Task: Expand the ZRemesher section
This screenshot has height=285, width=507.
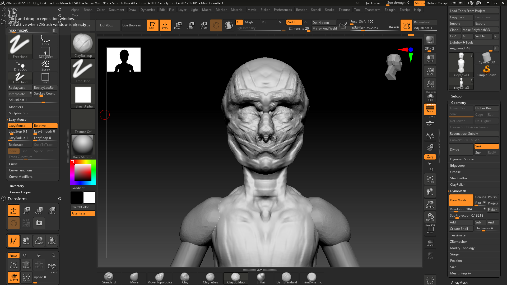Action: pos(458,242)
